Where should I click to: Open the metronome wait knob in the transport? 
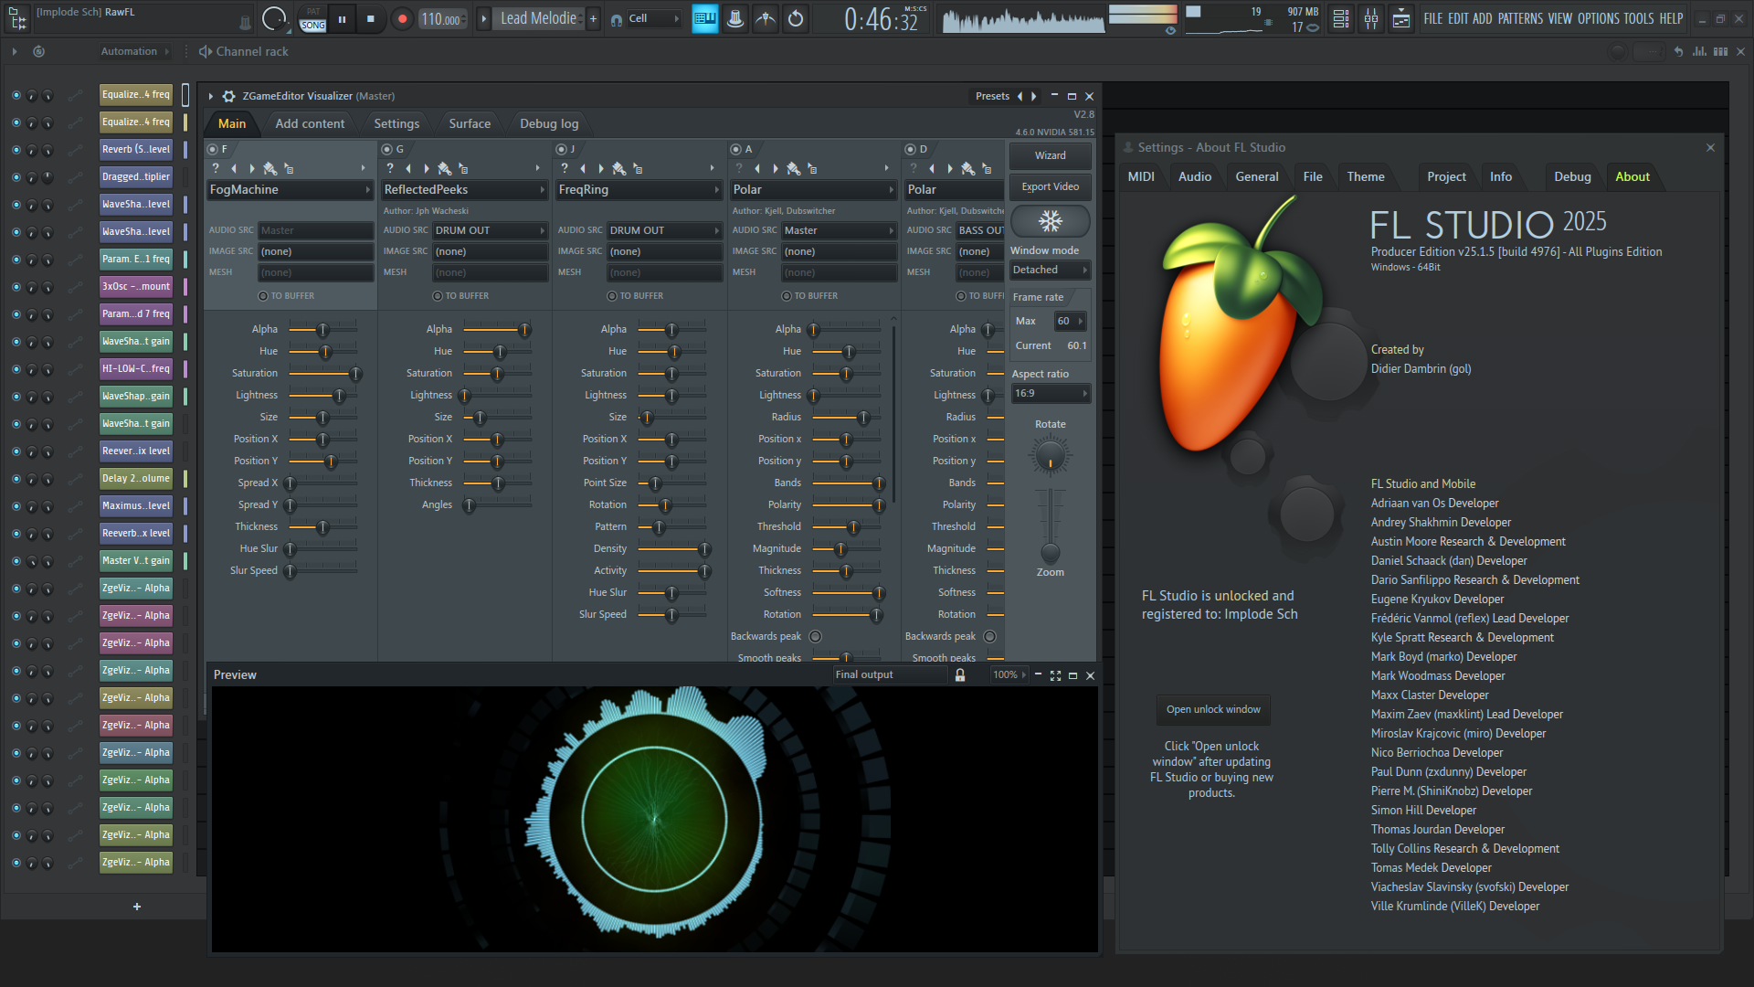point(273,18)
